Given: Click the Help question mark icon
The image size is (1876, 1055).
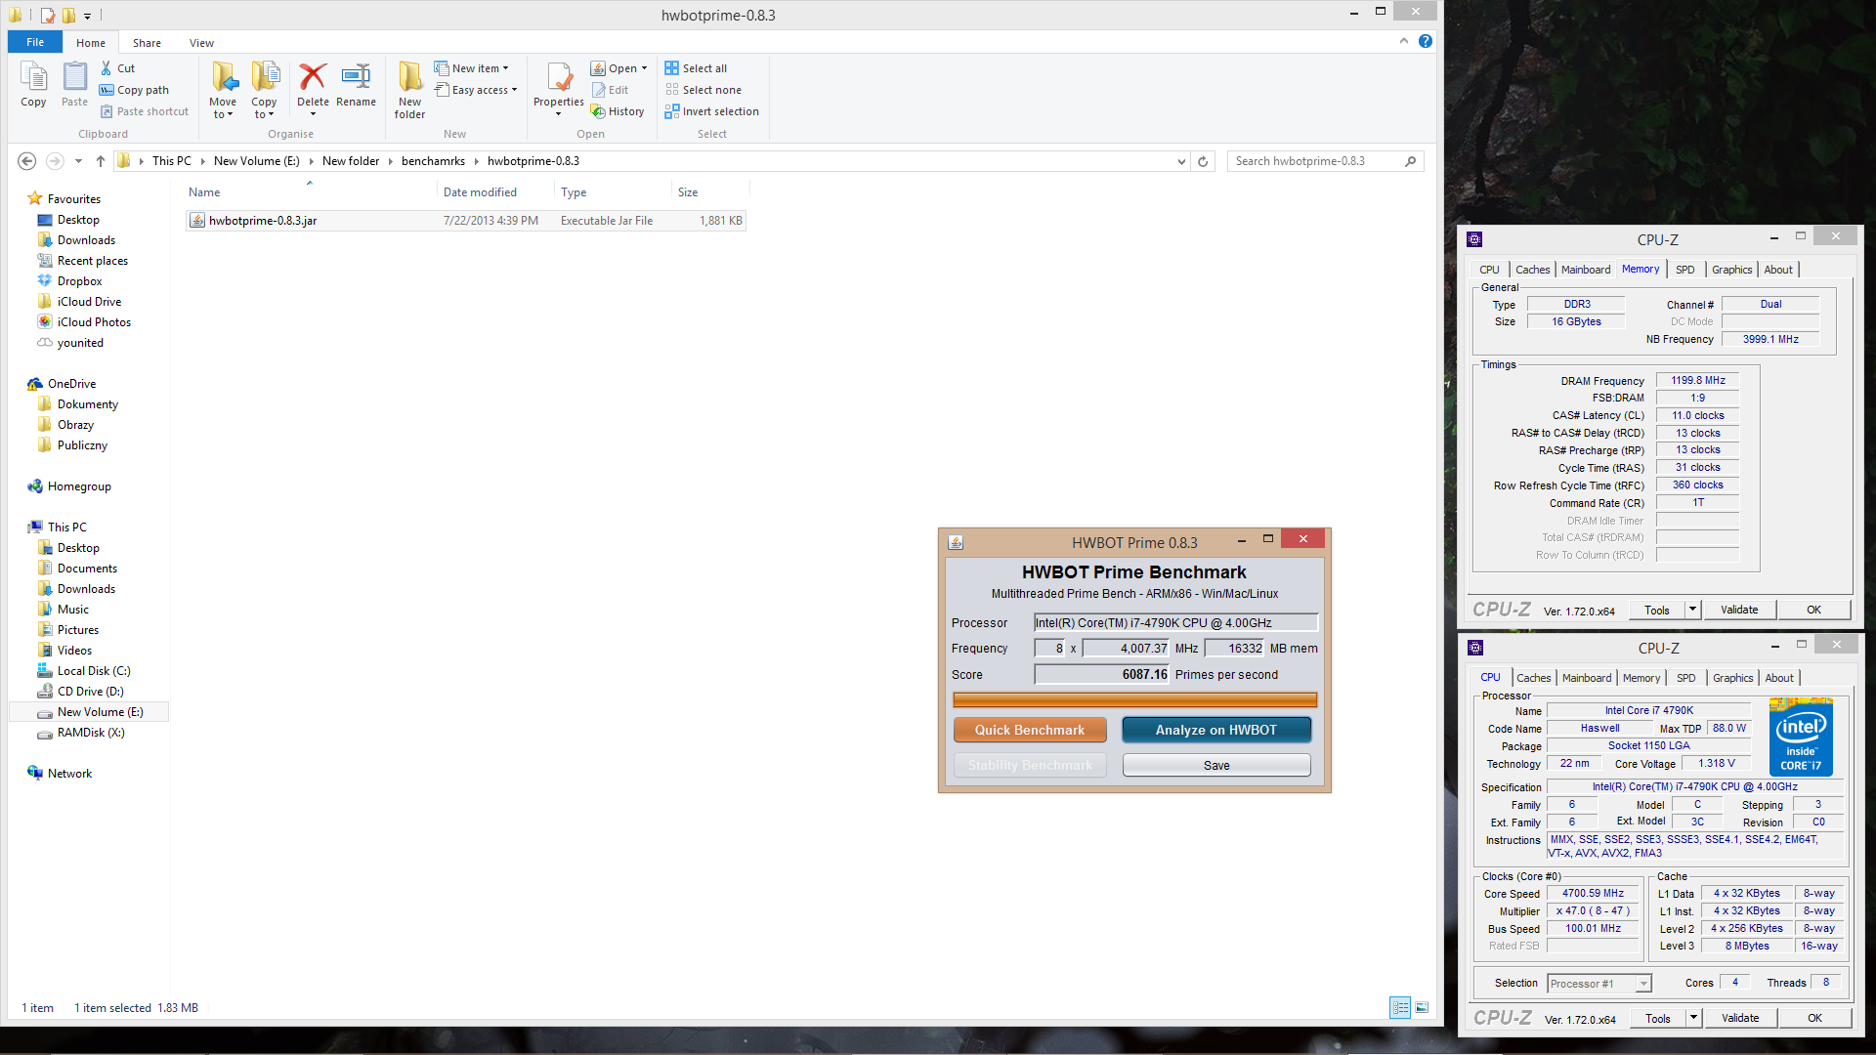Looking at the screenshot, I should (1426, 41).
